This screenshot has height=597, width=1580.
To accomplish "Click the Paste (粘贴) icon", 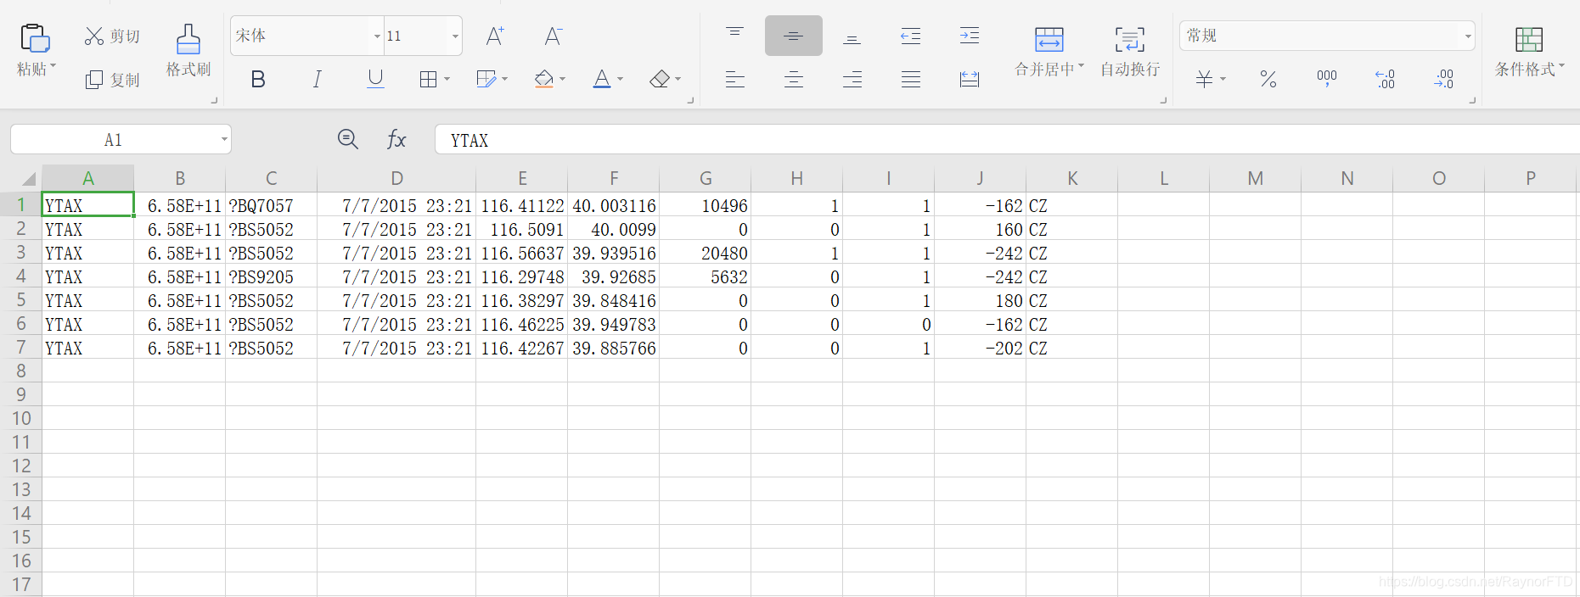I will click(x=35, y=39).
